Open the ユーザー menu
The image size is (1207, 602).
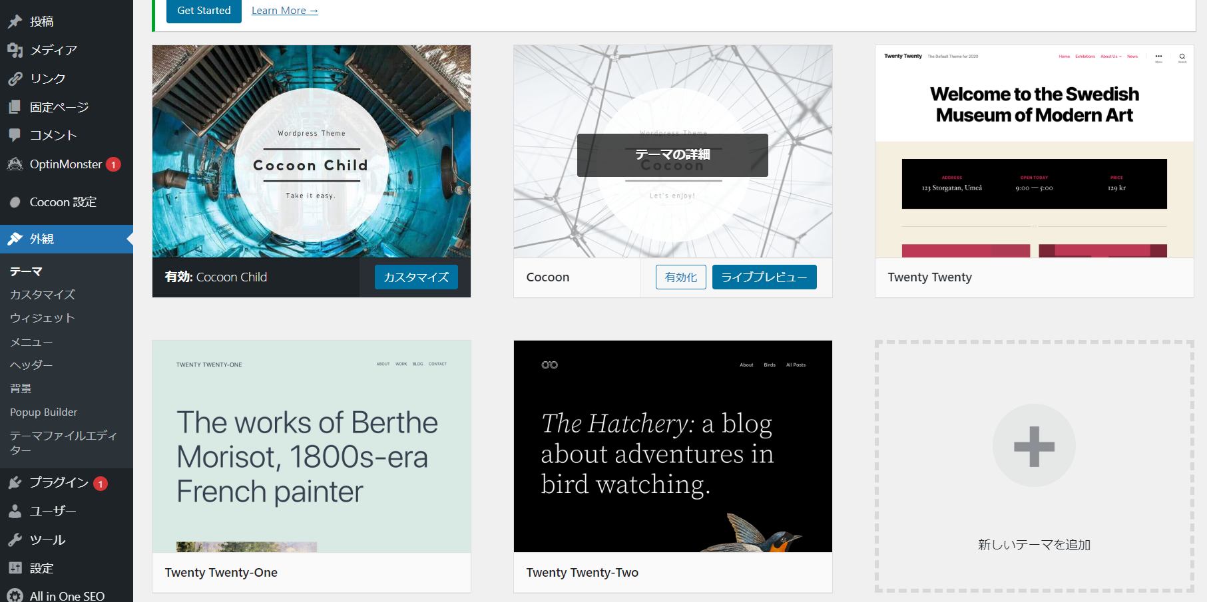[67, 511]
